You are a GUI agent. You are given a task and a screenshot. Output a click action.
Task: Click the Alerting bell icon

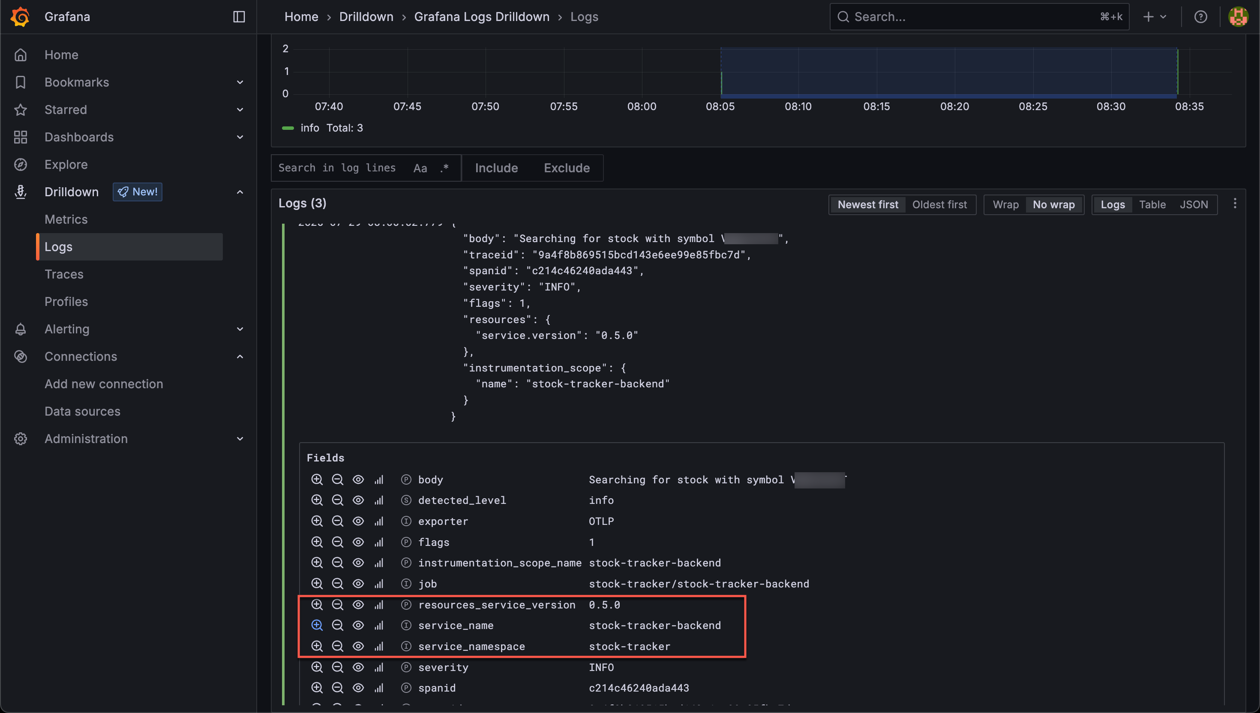pyautogui.click(x=21, y=329)
